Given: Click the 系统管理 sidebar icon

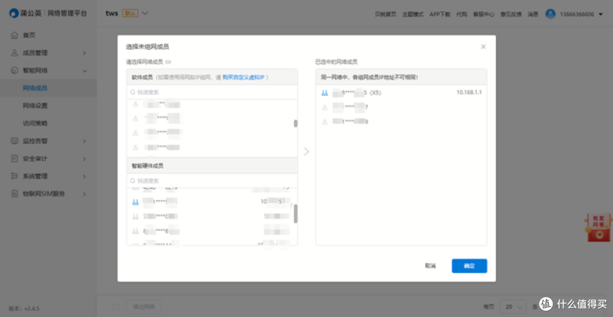Looking at the screenshot, I should coord(14,176).
